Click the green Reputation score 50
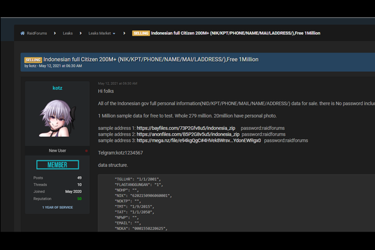The width and height of the screenshot is (375, 250). [x=79, y=198]
